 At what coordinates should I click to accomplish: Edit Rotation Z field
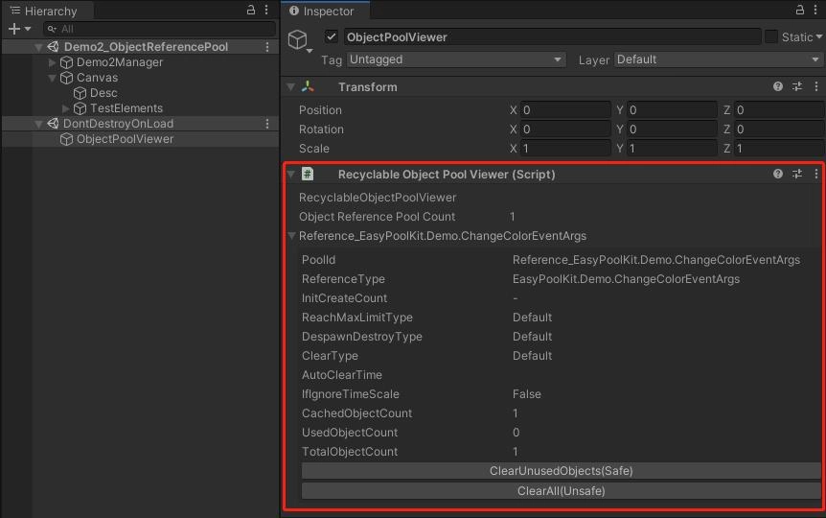[x=779, y=129]
